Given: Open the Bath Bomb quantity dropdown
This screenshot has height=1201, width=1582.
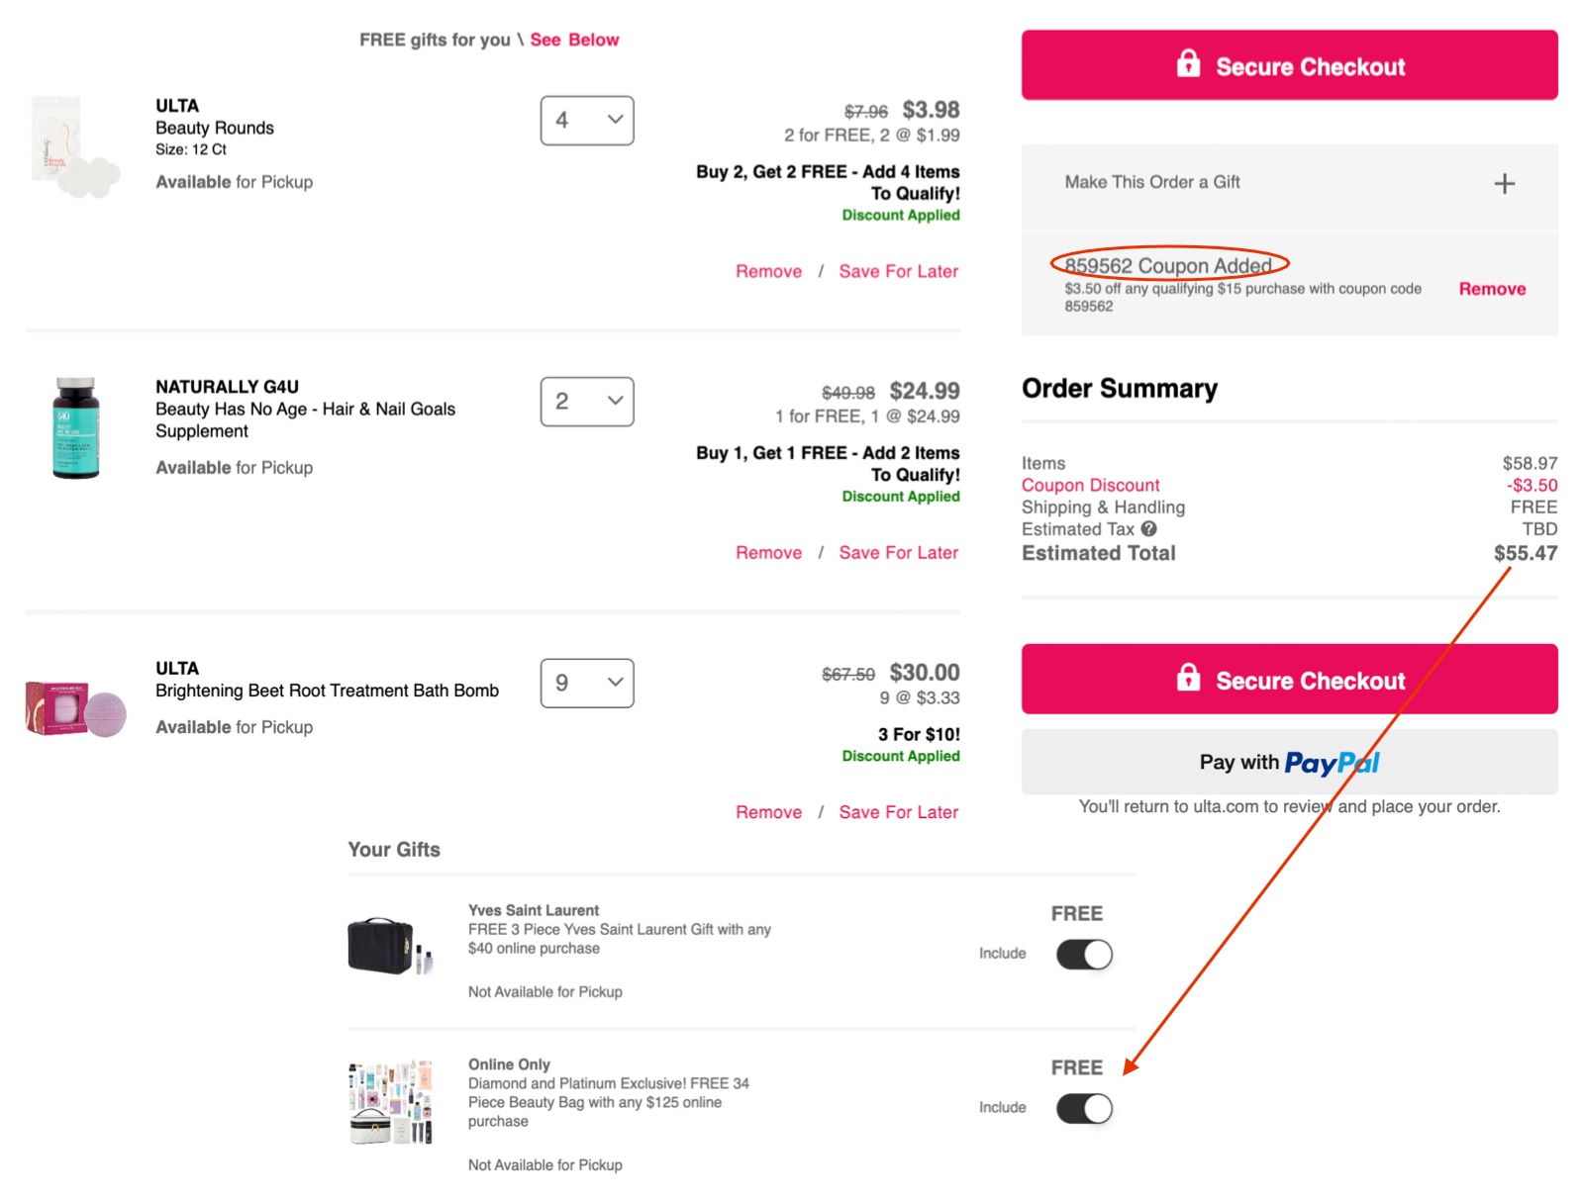Looking at the screenshot, I should point(587,684).
